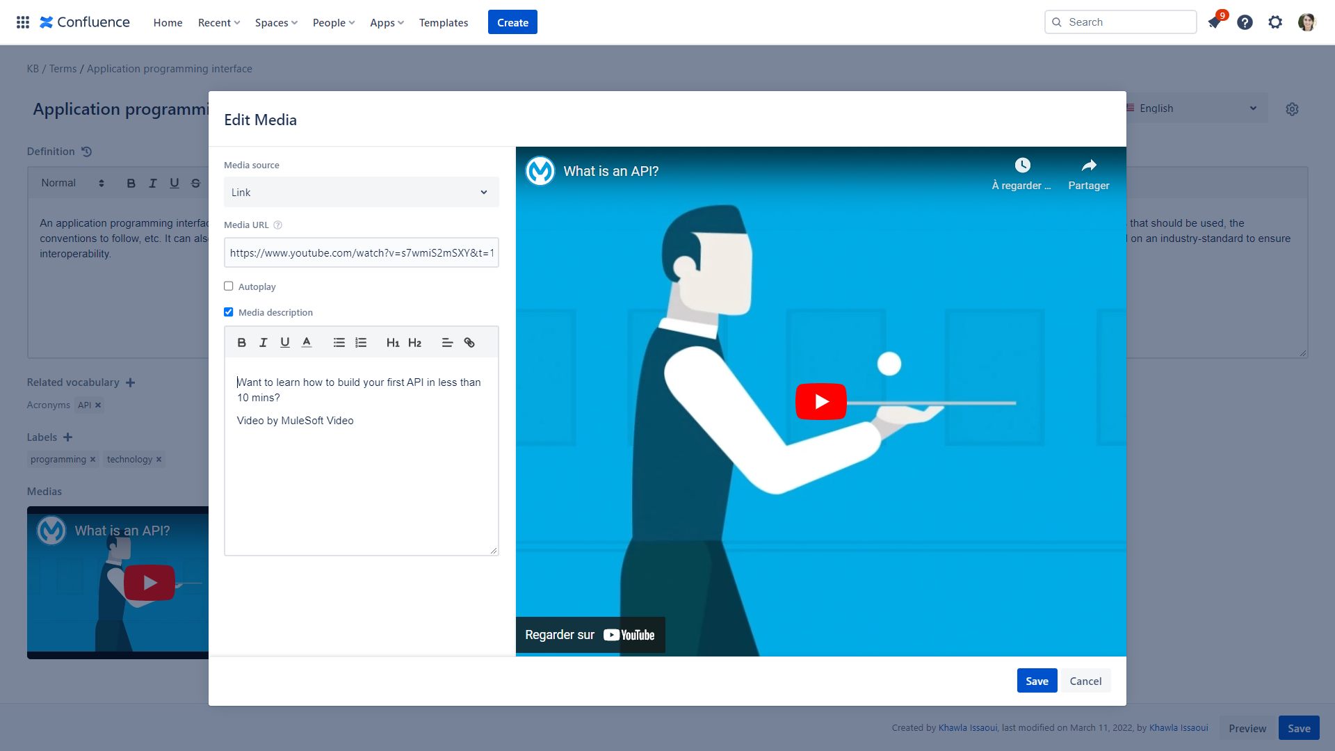This screenshot has width=1335, height=751.
Task: Switch to Home in the top navigation
Action: coord(168,22)
